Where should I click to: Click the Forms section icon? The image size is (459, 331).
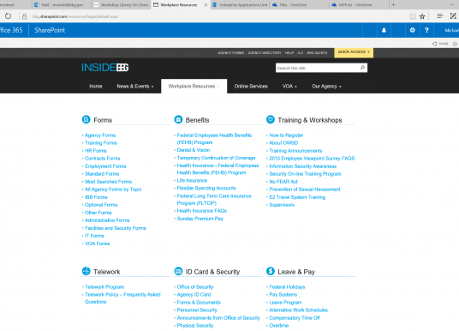click(x=86, y=119)
